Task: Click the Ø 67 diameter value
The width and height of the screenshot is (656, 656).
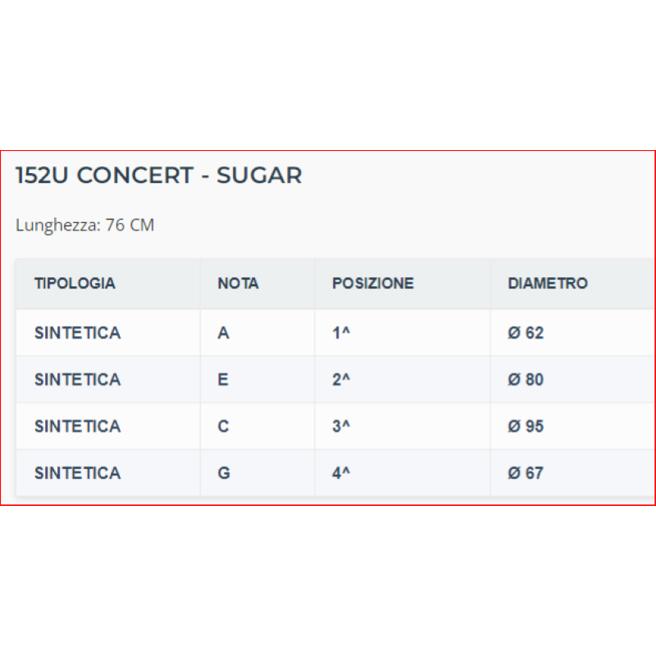Action: point(526,473)
